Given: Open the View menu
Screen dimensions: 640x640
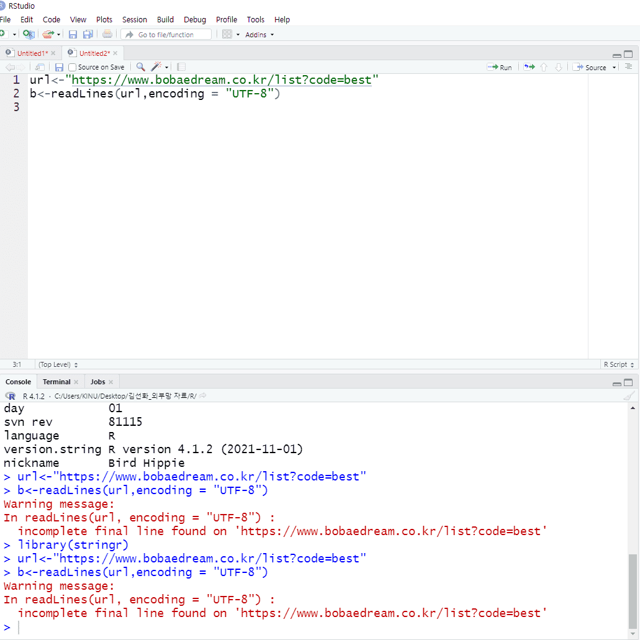Looking at the screenshot, I should click(78, 20).
